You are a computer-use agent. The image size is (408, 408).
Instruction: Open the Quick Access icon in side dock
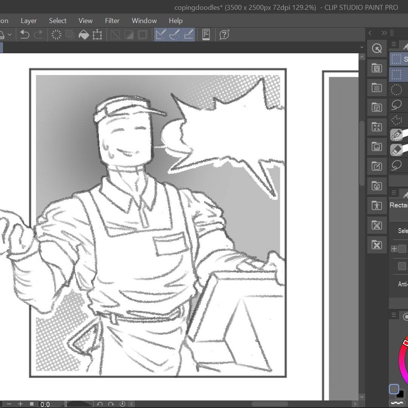coord(377,48)
